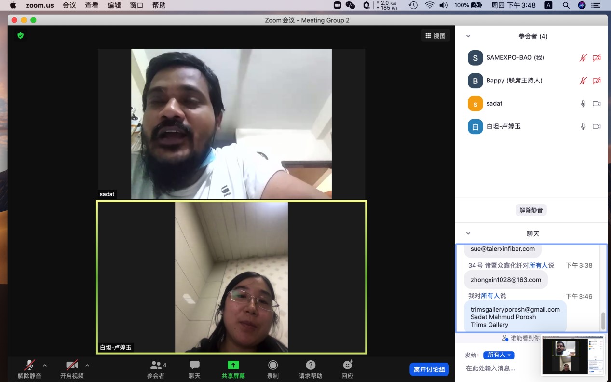Select the chat recipient dropdown 所有人

pos(499,355)
